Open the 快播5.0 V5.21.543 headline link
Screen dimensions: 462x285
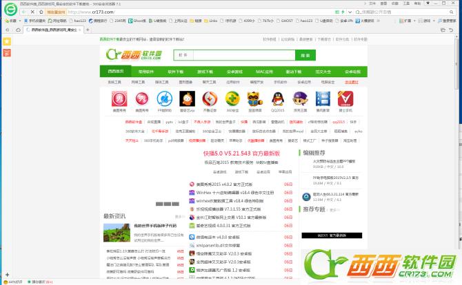(x=241, y=154)
